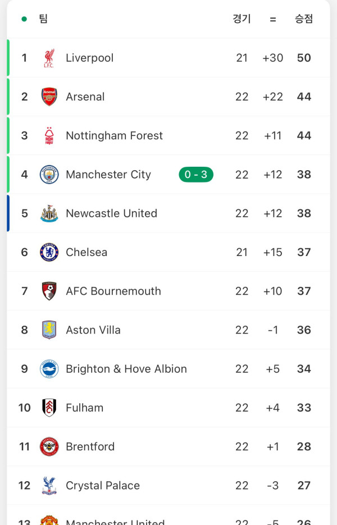Click the = goal difference header
Image resolution: width=337 pixels, height=525 pixels.
coord(273,19)
